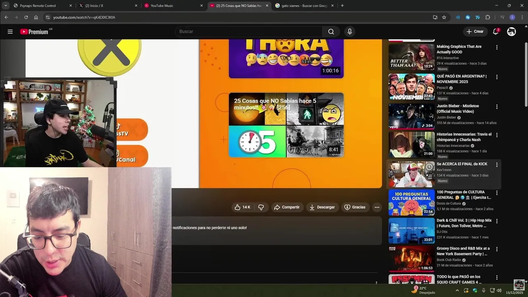This screenshot has height=297, width=528.
Task: Open the account avatar menu
Action: click(511, 32)
